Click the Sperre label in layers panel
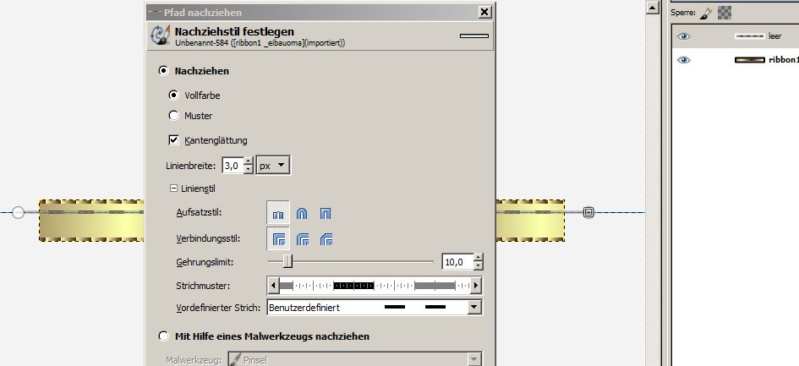Image resolution: width=799 pixels, height=366 pixels. 683,13
